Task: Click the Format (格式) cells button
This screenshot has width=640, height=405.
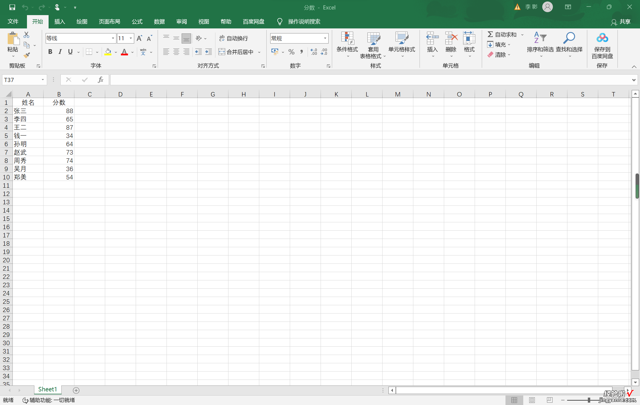Action: (x=469, y=44)
